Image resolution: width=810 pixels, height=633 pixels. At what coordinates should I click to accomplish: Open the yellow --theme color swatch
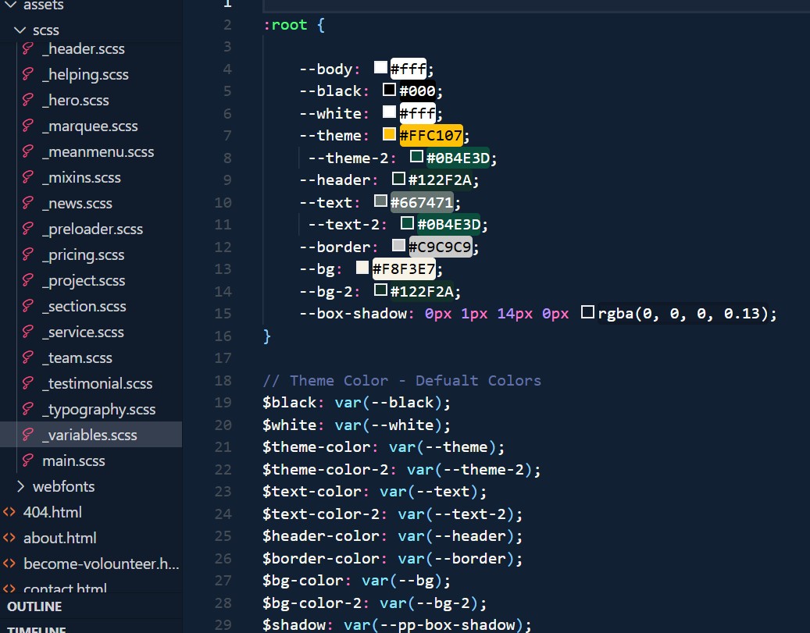[390, 134]
